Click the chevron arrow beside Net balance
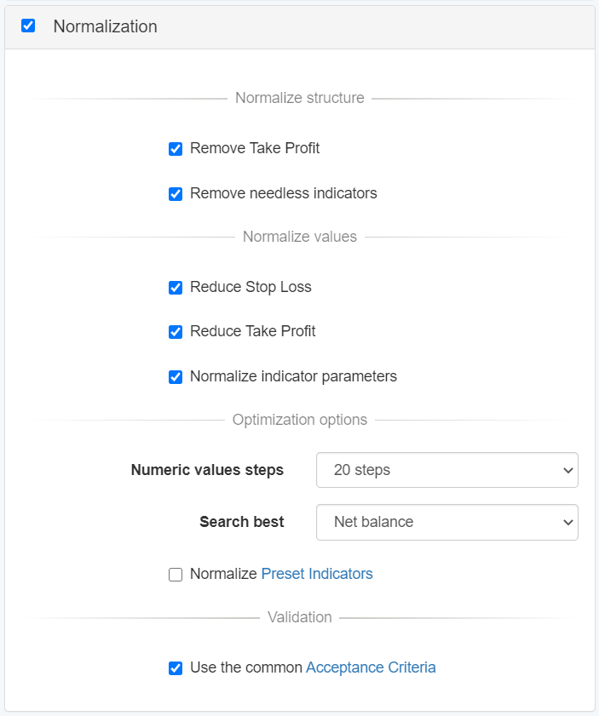The width and height of the screenshot is (599, 716). (x=568, y=522)
